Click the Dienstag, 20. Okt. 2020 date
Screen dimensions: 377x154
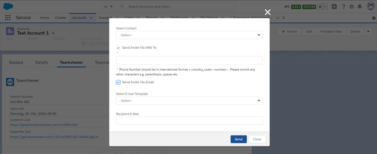(x=33, y=114)
